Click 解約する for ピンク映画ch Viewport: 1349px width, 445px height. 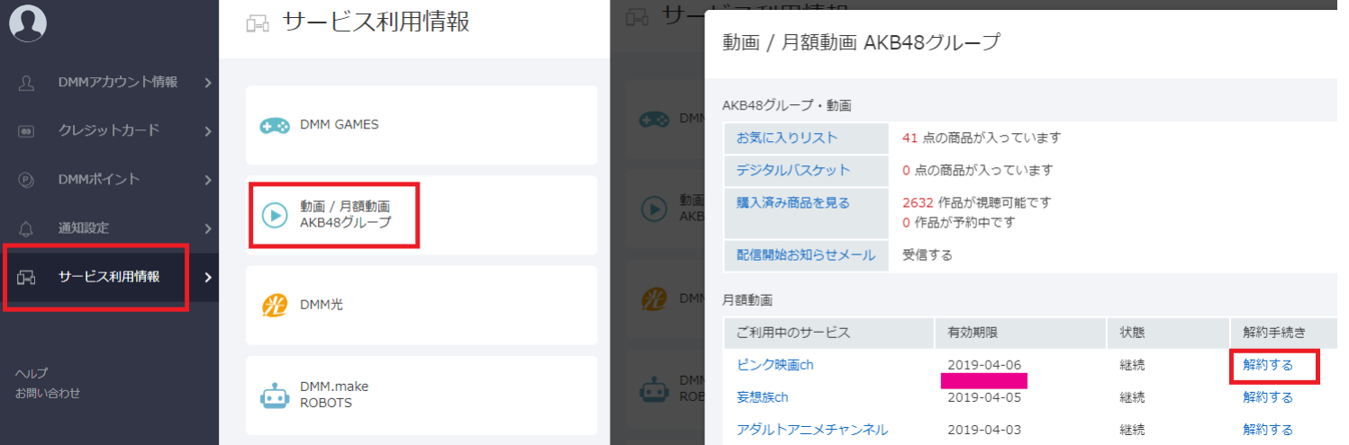(1268, 365)
